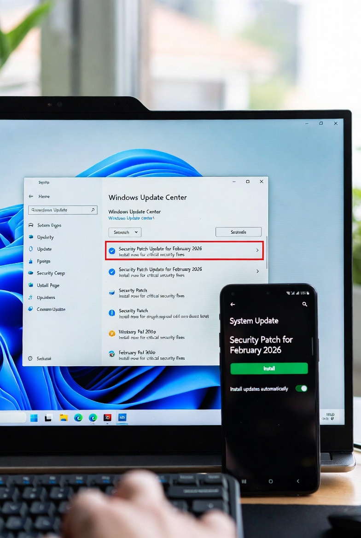Open Task View from the taskbar
This screenshot has height=538, width=361.
click(48, 418)
